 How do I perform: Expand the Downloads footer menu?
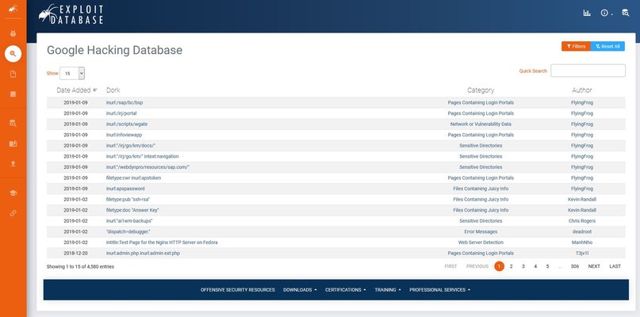point(300,290)
